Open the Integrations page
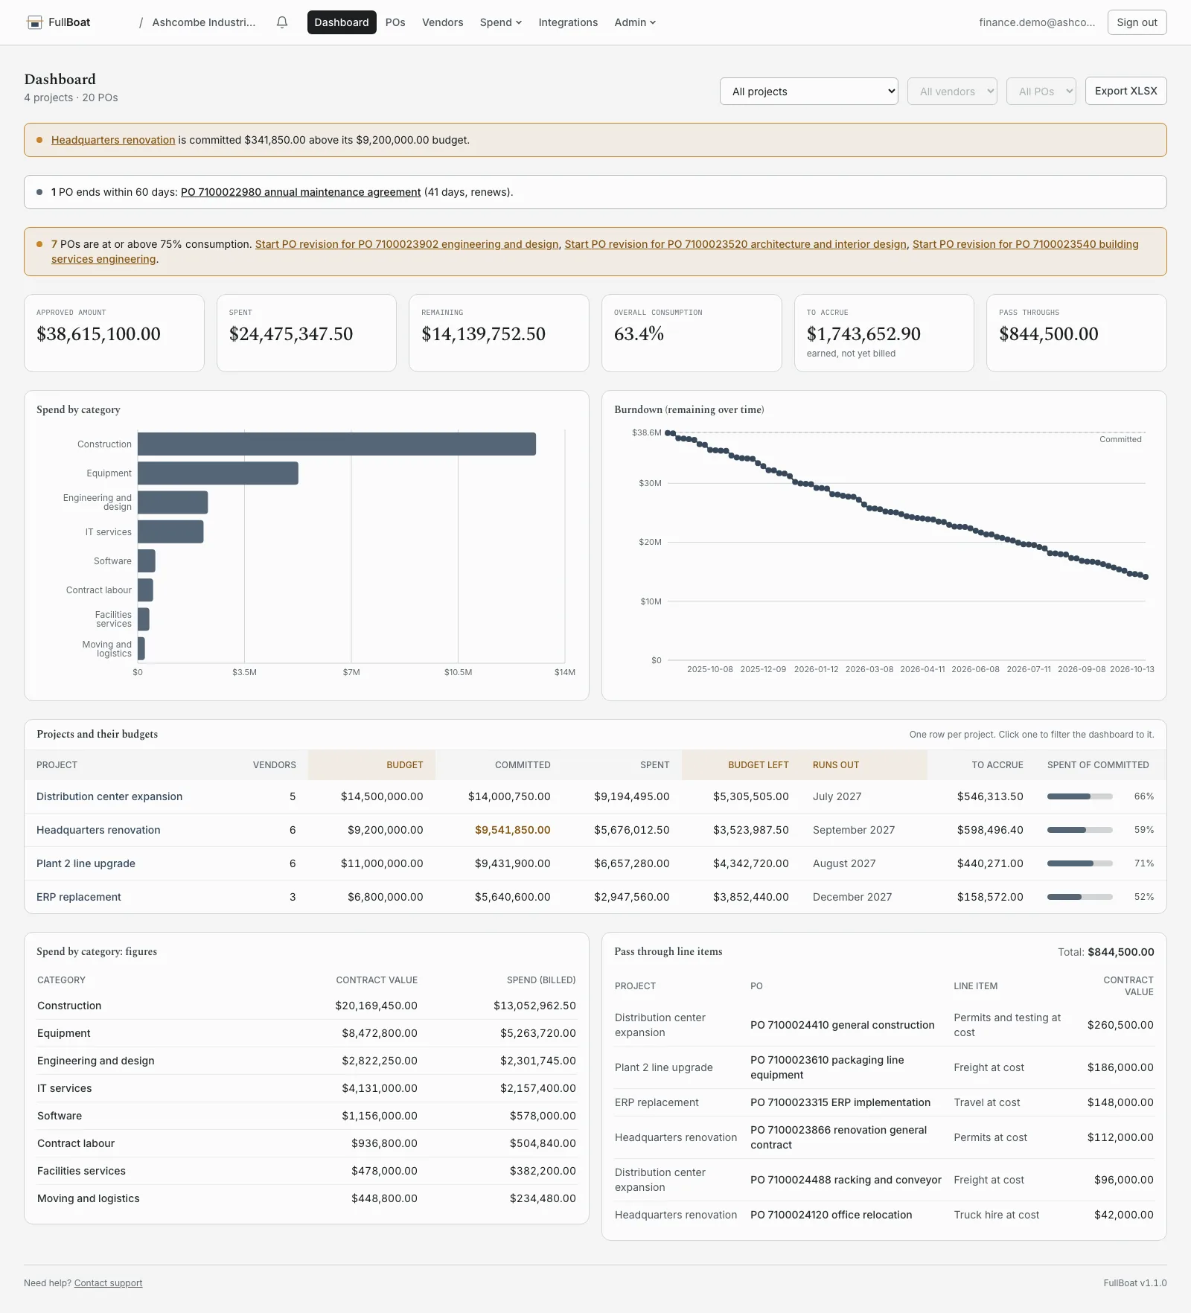Screen dimensions: 1191x1313 (568, 22)
